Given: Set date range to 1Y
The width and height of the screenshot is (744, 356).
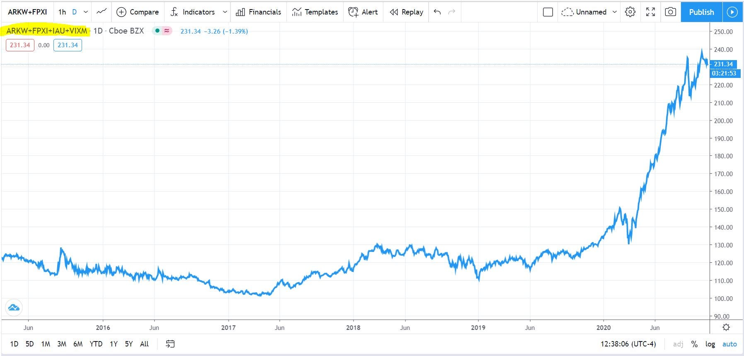Looking at the screenshot, I should click(114, 344).
